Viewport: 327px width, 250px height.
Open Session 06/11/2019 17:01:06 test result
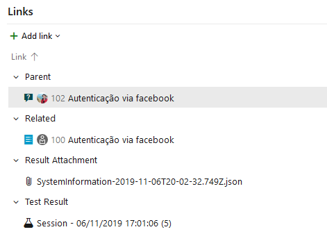(x=104, y=224)
